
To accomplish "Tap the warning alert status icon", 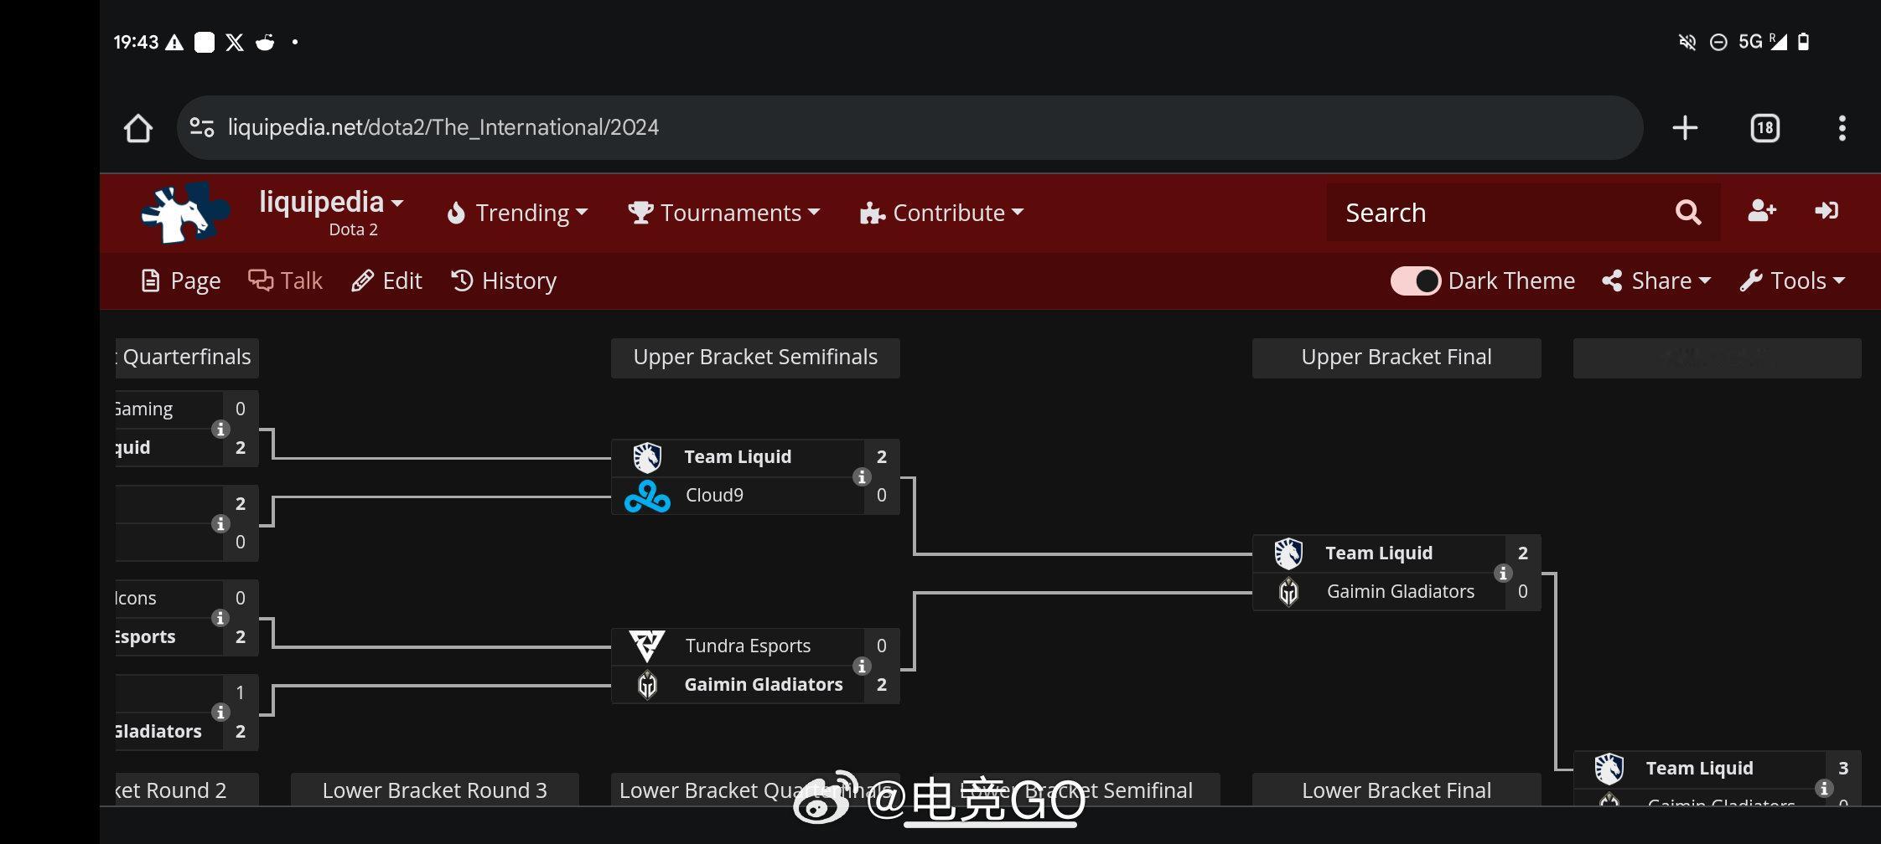I will tap(174, 42).
